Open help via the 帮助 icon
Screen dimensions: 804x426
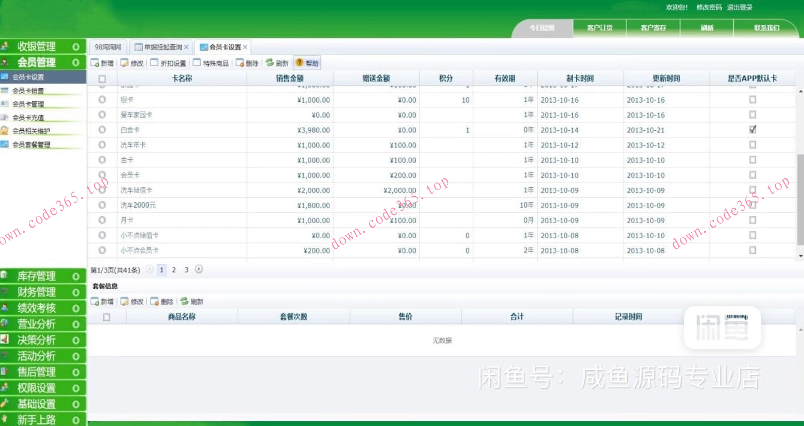point(306,62)
